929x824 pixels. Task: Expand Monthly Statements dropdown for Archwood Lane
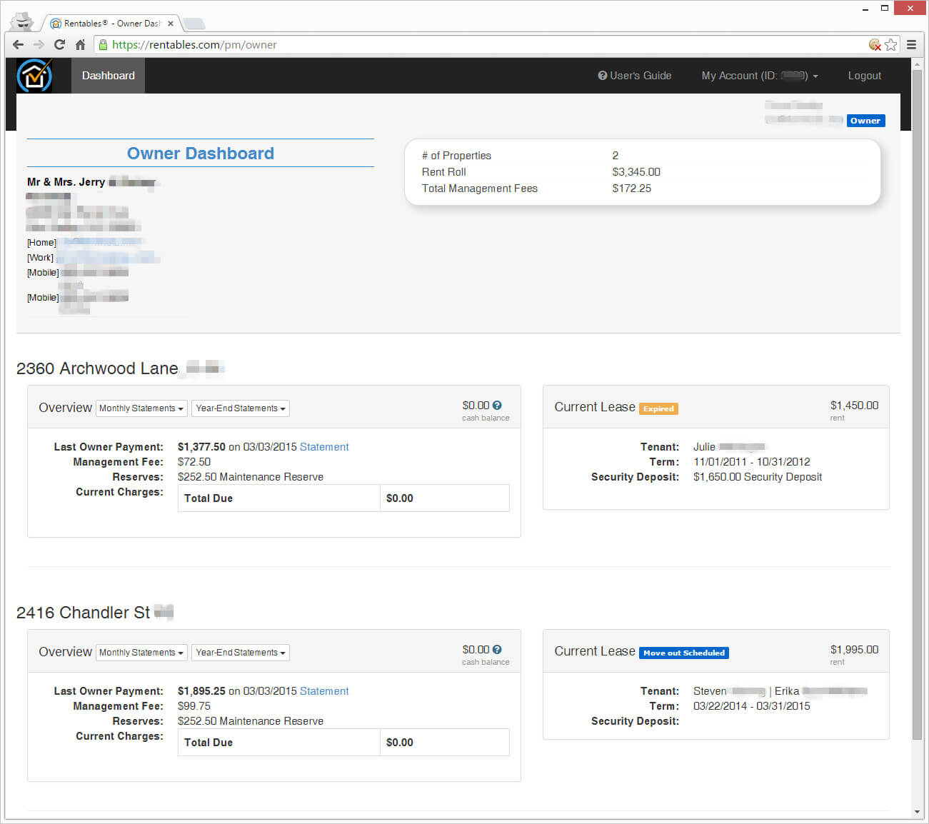(141, 408)
